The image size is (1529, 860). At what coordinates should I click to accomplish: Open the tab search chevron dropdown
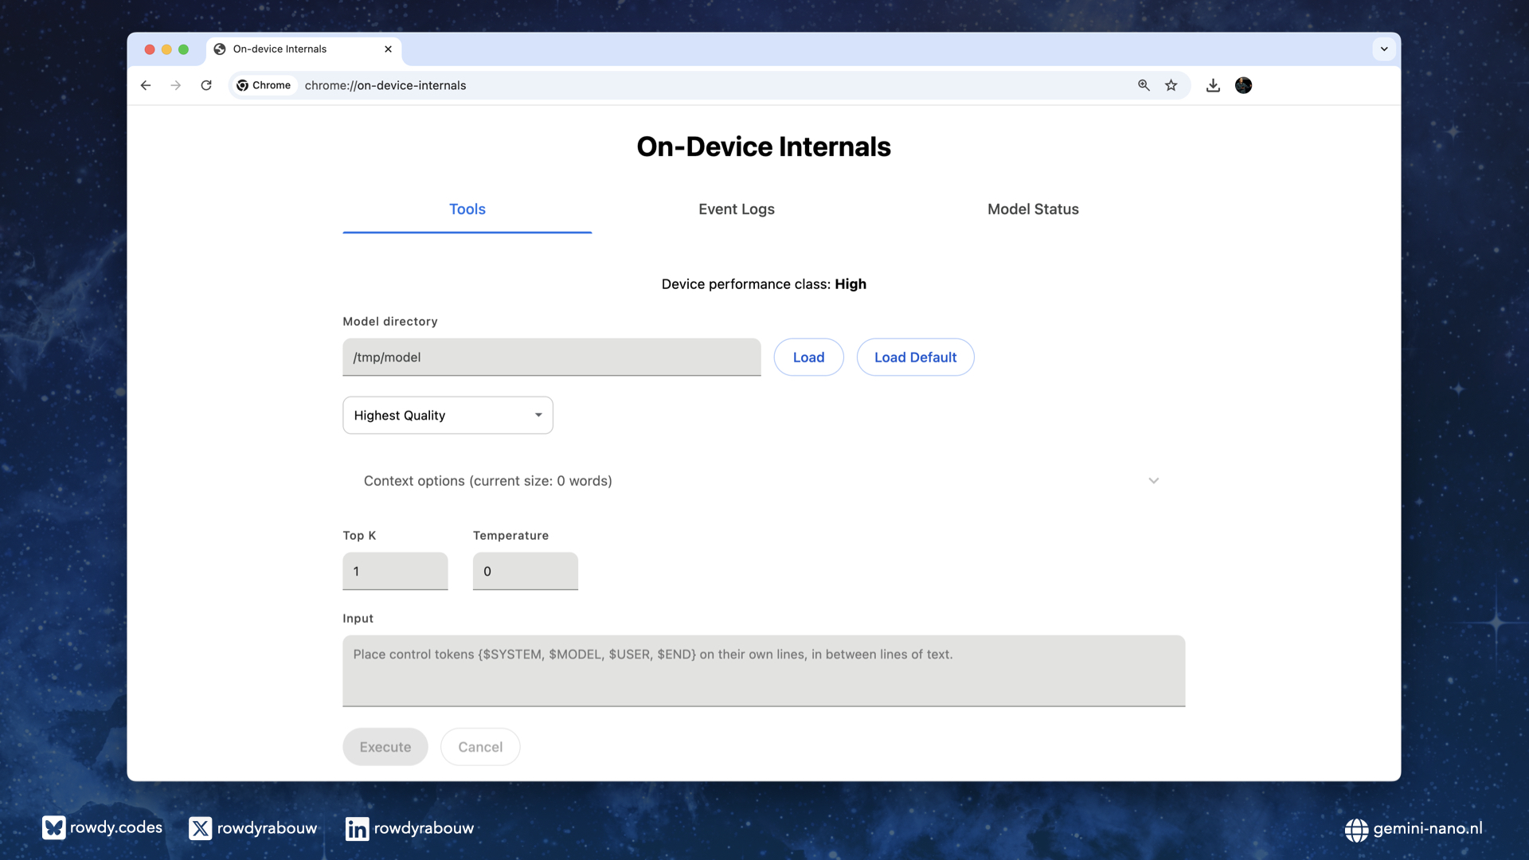coord(1384,49)
